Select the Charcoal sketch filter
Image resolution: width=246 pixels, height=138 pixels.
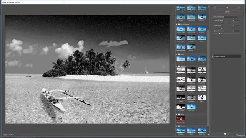[202, 71]
